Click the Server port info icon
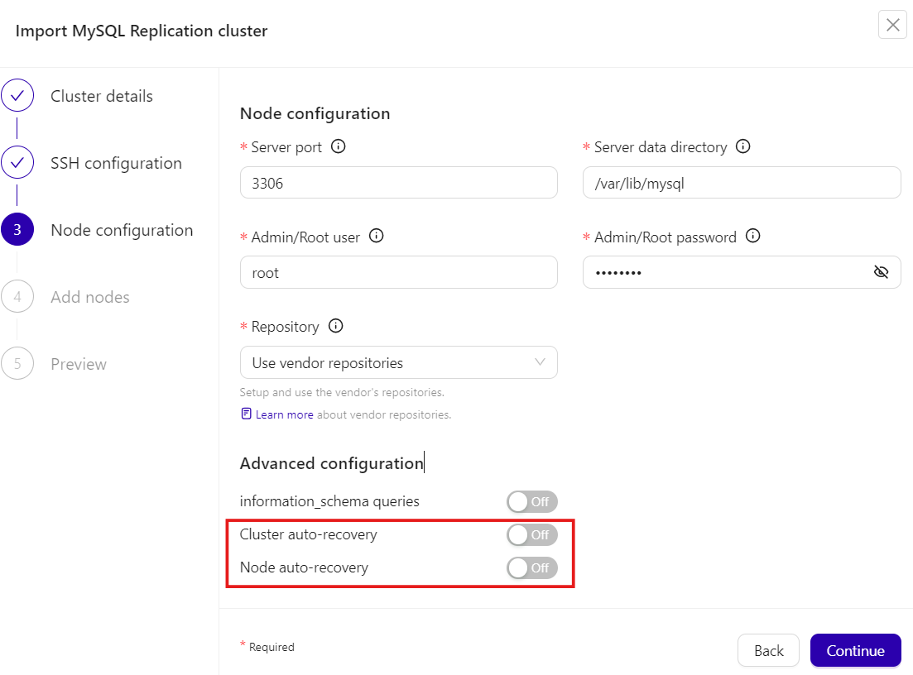 (x=338, y=146)
